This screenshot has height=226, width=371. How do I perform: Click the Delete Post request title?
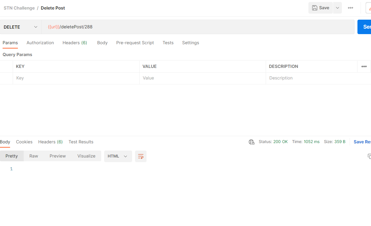(53, 8)
